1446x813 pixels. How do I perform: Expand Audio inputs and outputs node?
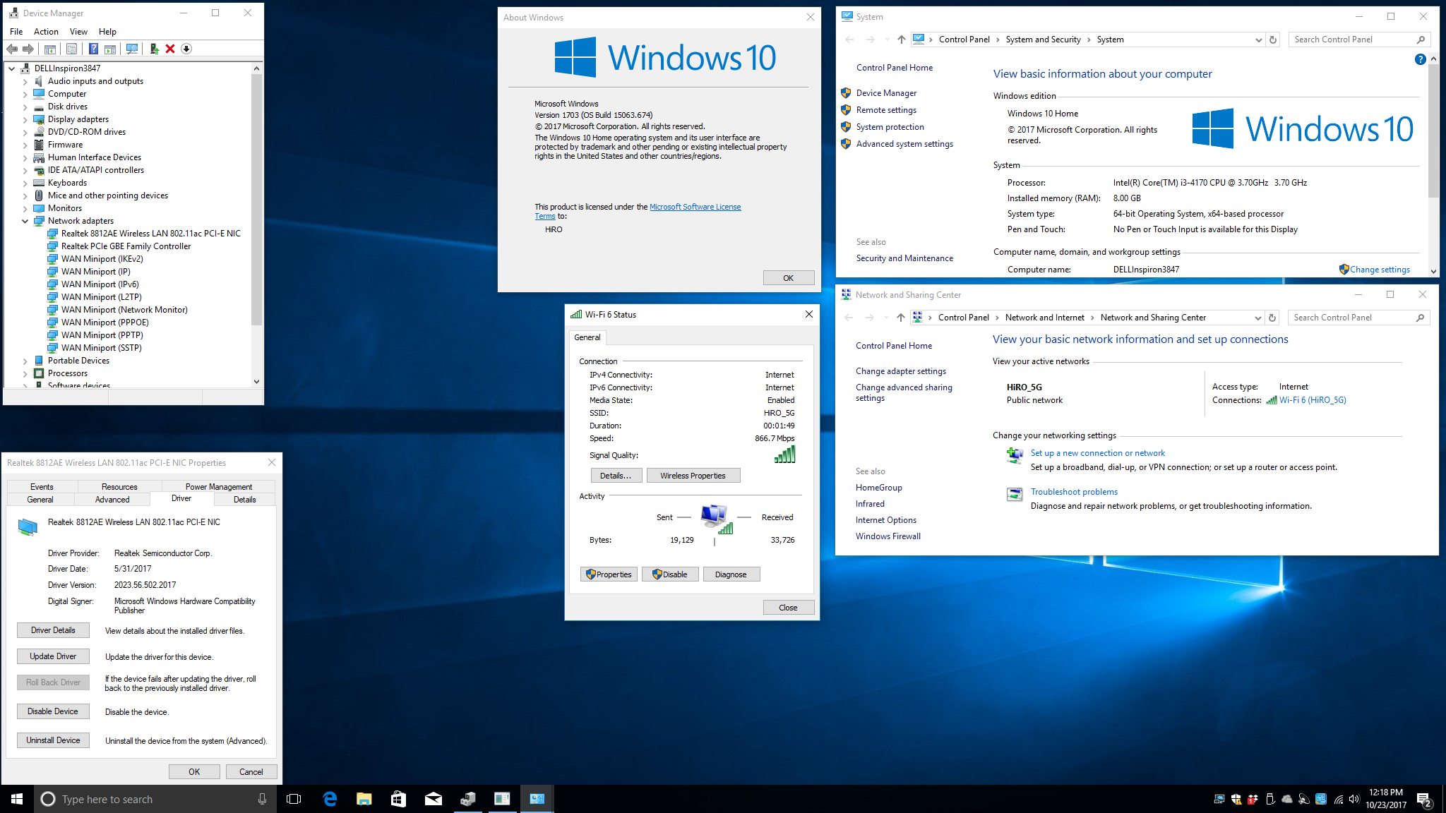point(25,81)
